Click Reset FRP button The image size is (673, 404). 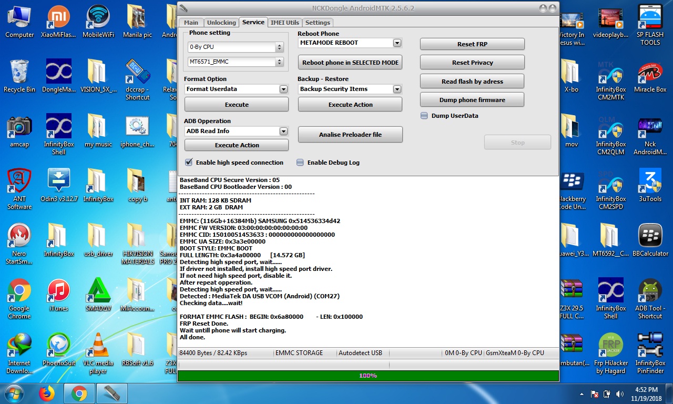[472, 44]
